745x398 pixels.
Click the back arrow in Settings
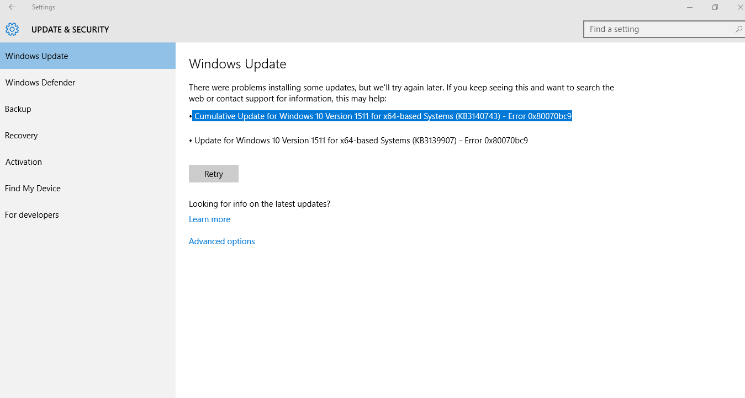pos(12,7)
